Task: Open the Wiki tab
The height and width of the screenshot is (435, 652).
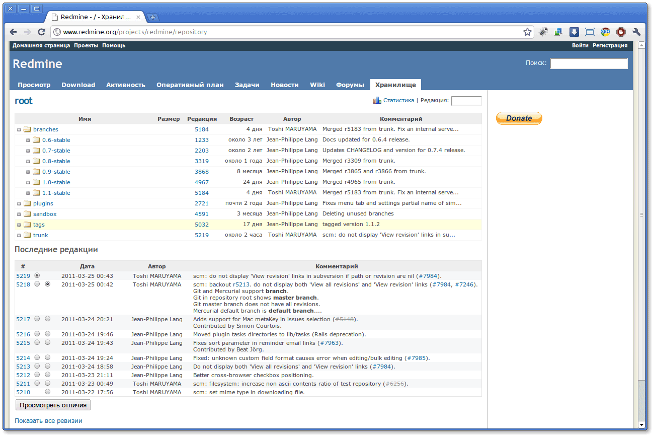Action: (x=317, y=85)
